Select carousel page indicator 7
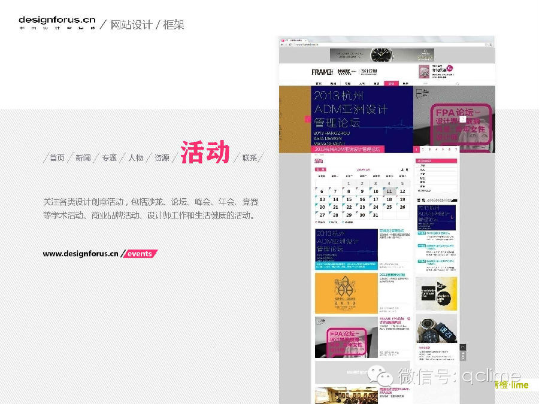Screen dimensions: 539x404 point(456,150)
